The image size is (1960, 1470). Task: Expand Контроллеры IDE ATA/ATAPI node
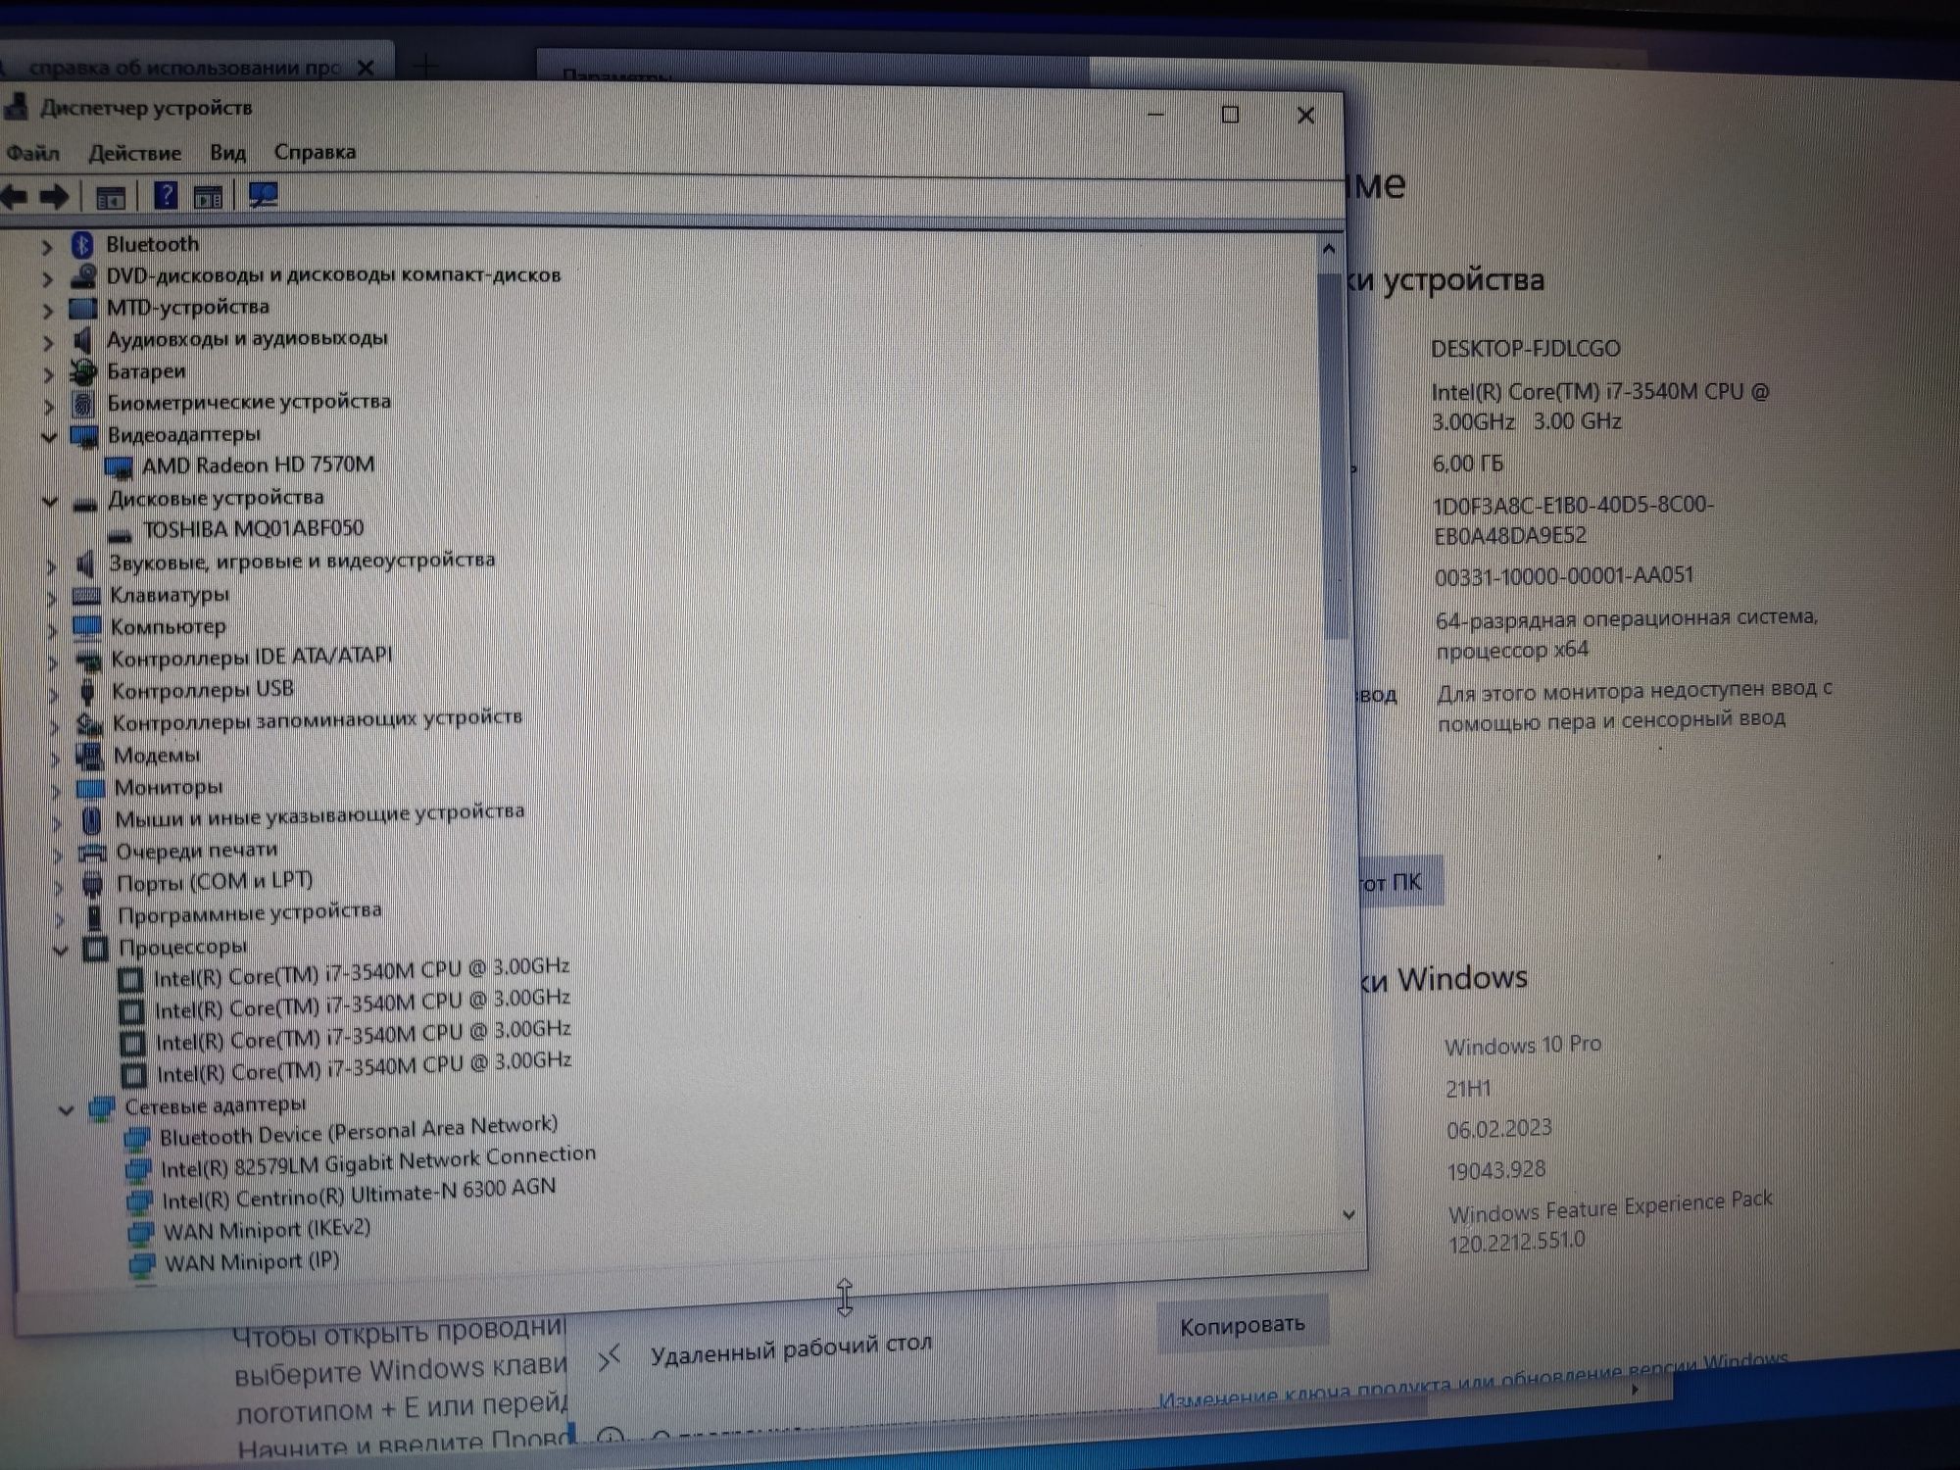click(x=53, y=661)
